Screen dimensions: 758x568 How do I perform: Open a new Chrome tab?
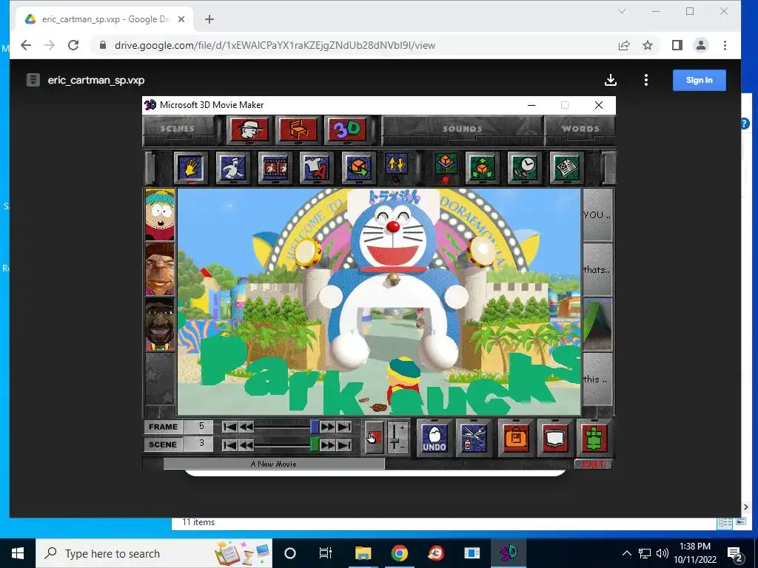tap(209, 19)
